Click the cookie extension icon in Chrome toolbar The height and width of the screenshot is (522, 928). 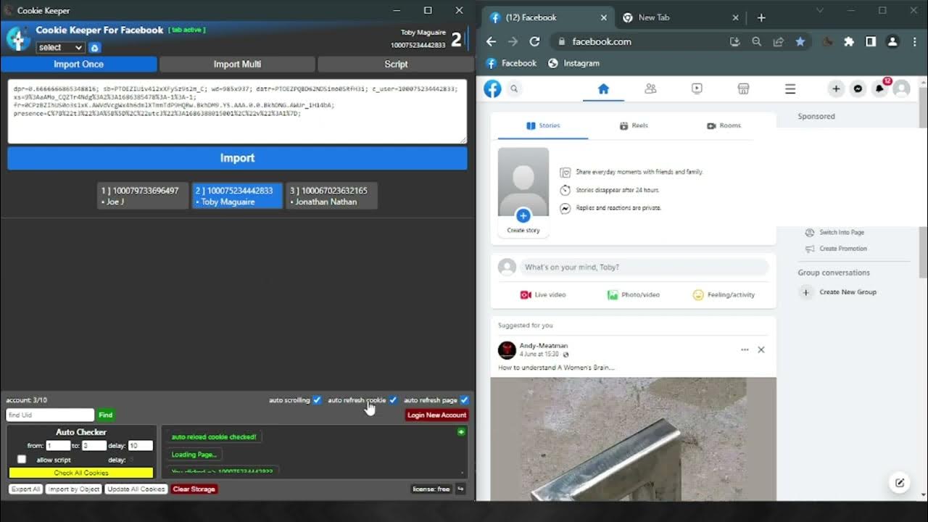tap(827, 41)
